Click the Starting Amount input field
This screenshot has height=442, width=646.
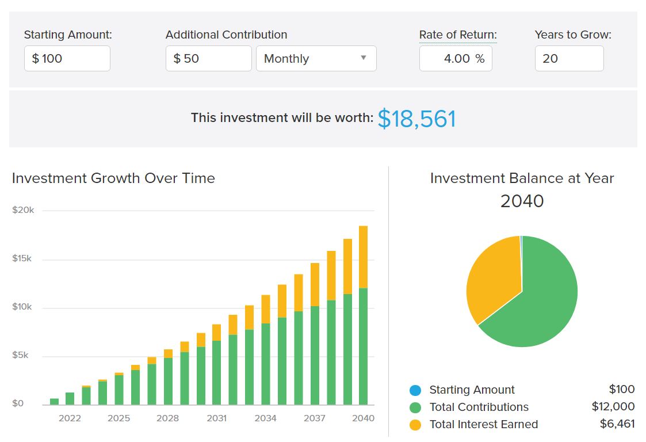pyautogui.click(x=67, y=59)
